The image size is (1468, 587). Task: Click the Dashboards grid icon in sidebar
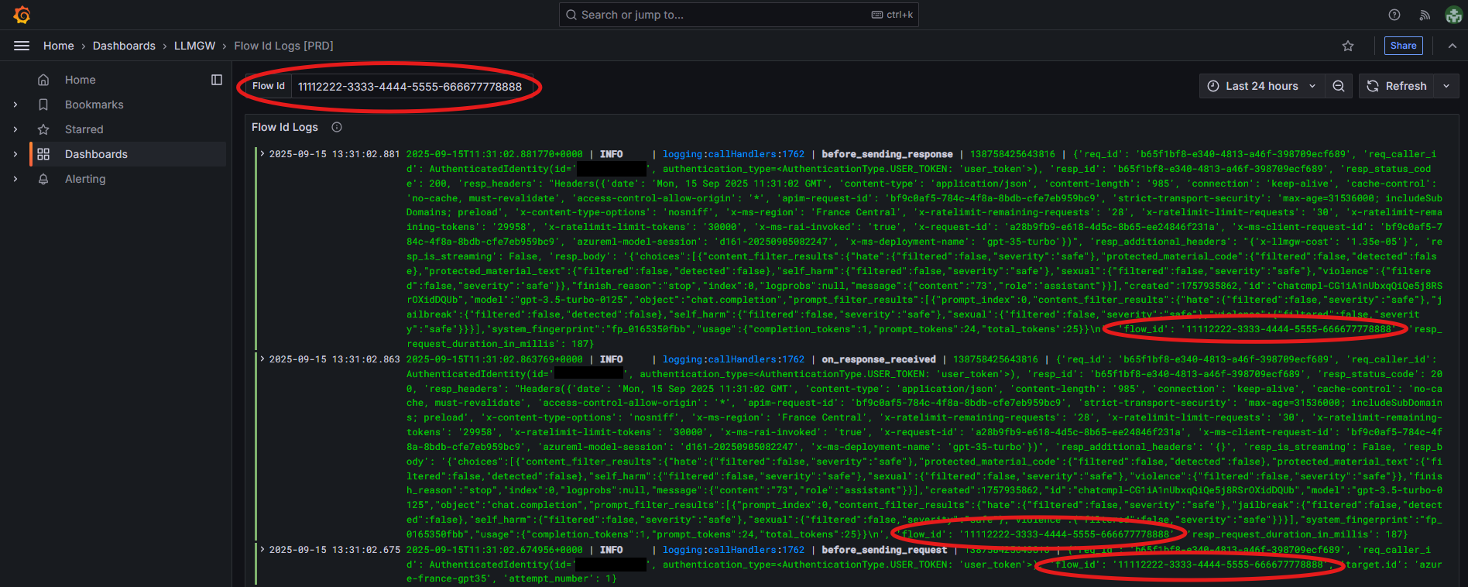(43, 154)
